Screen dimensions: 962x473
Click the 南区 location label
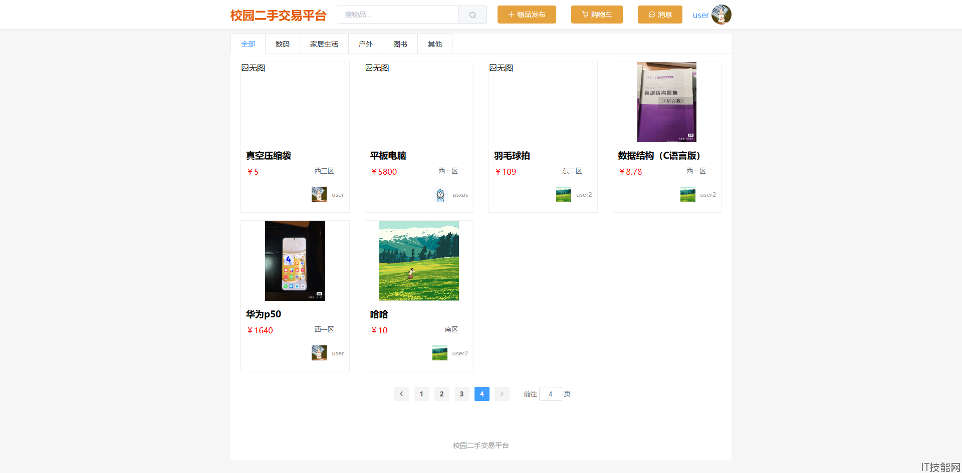(451, 329)
